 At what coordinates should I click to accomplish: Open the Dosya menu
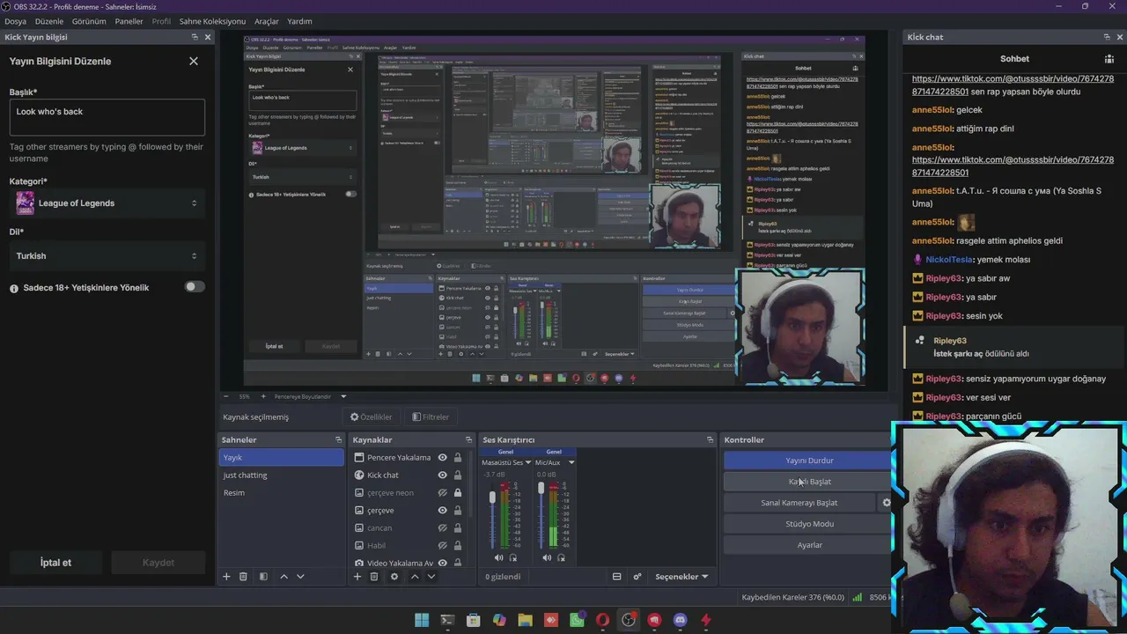[15, 21]
